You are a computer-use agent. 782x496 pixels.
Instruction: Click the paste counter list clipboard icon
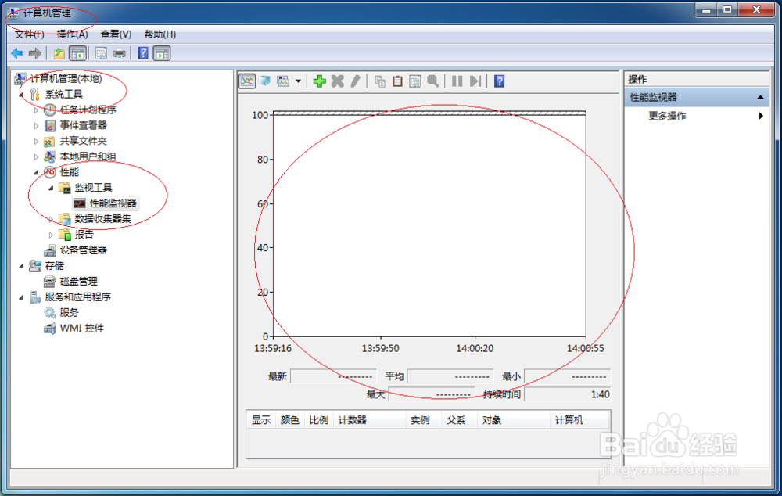pyautogui.click(x=397, y=81)
